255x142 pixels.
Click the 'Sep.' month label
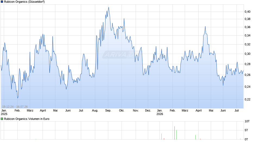click(108, 111)
